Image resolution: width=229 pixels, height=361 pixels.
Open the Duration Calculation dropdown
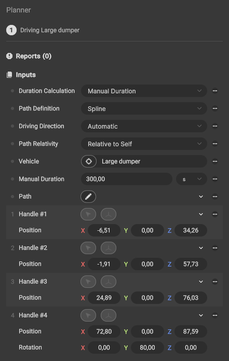pos(144,91)
